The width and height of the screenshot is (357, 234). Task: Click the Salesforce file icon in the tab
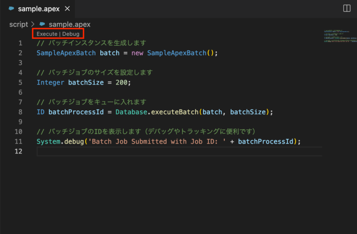tap(11, 9)
